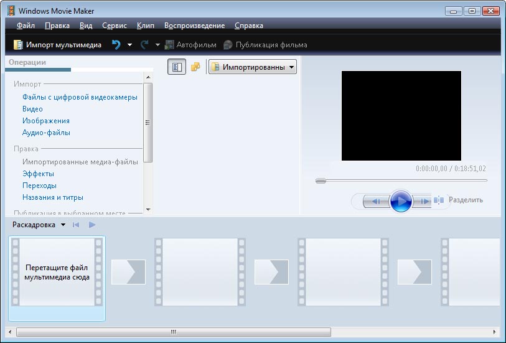Click tasks pane scroll up arrow
506x343 pixels.
(x=148, y=77)
